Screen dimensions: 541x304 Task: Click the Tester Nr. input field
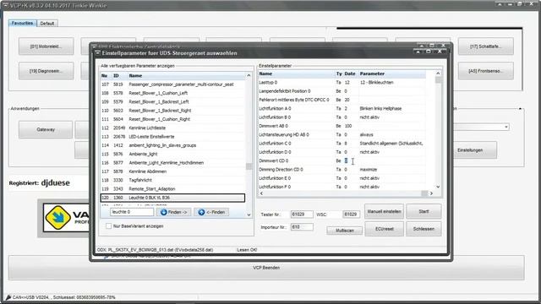click(x=302, y=214)
